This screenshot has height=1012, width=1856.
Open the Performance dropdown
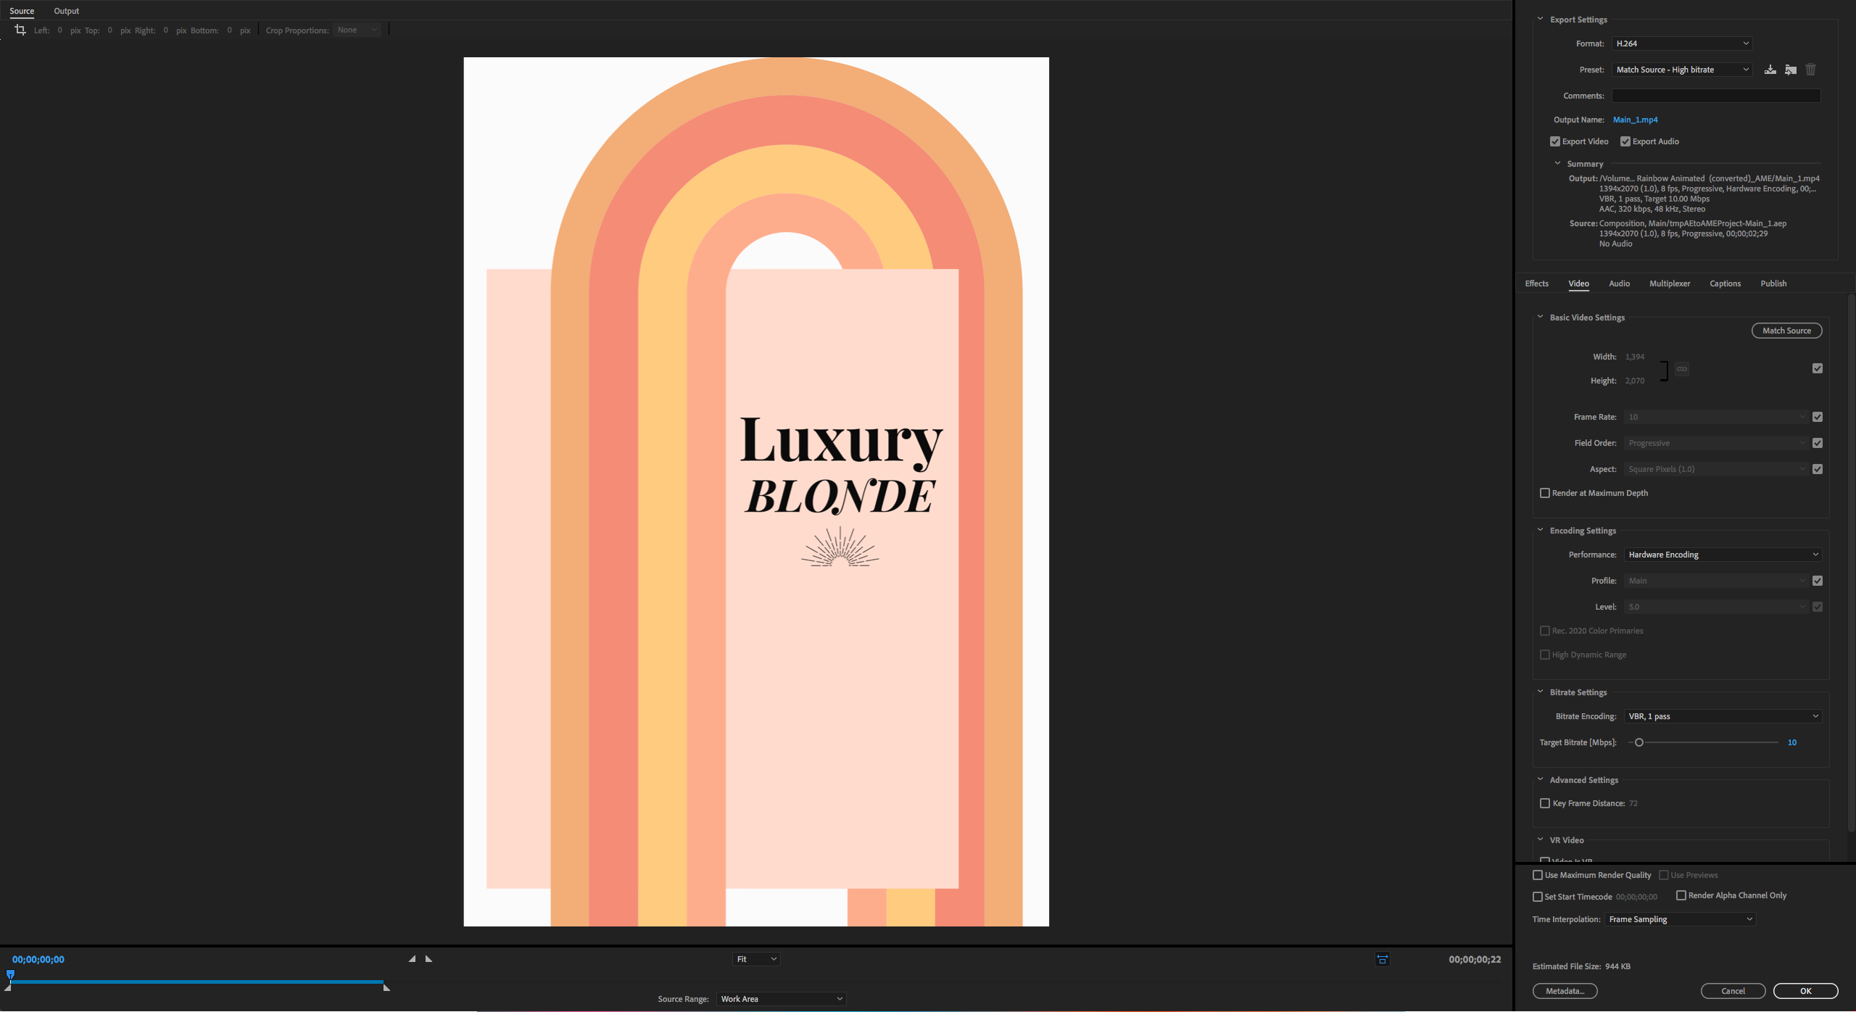[x=1723, y=555]
